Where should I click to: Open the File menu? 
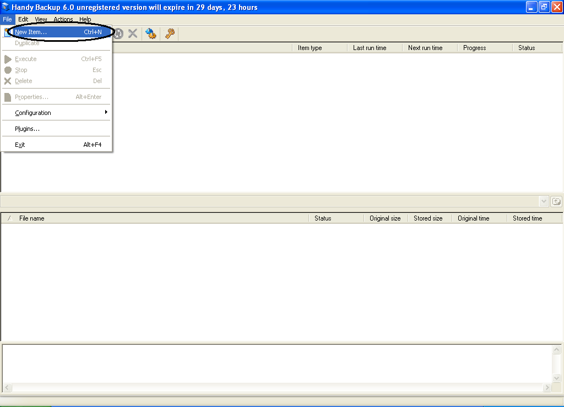click(x=7, y=19)
